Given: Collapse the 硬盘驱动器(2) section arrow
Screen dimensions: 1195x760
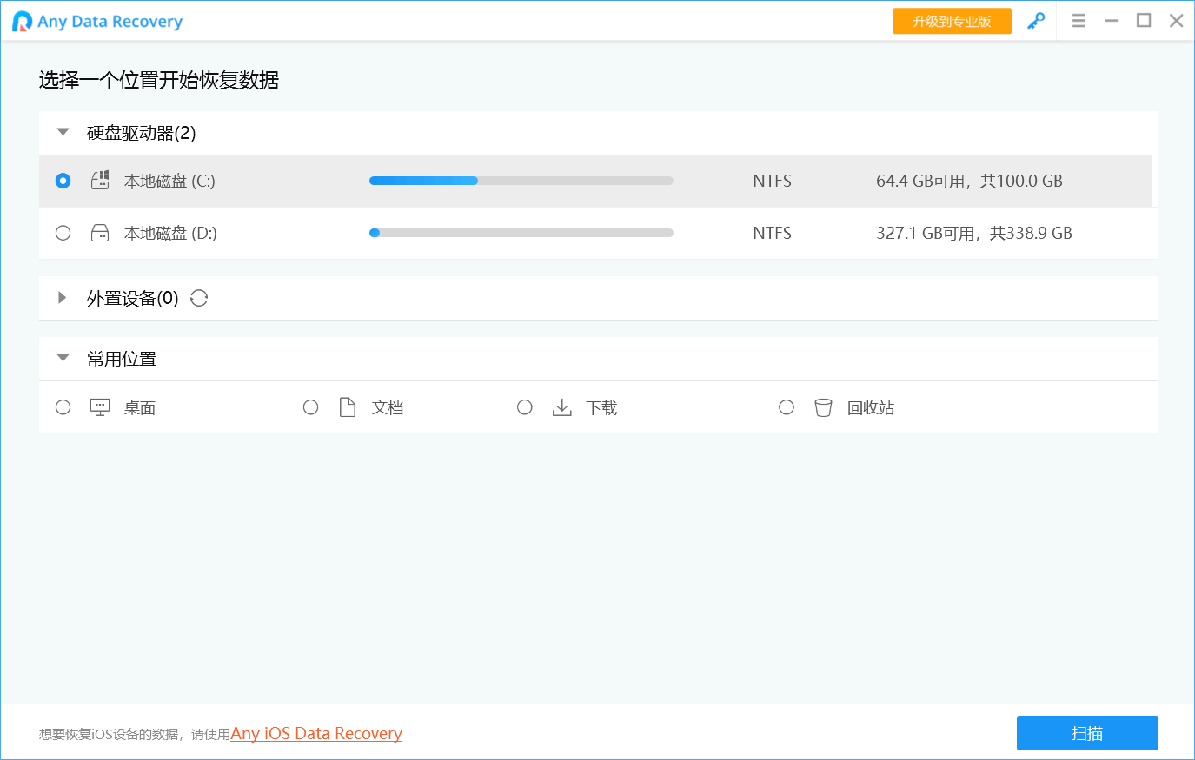Looking at the screenshot, I should click(63, 132).
